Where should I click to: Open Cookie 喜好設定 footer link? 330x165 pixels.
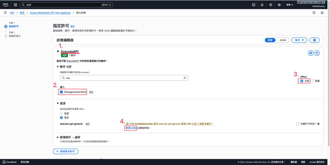(x=317, y=162)
